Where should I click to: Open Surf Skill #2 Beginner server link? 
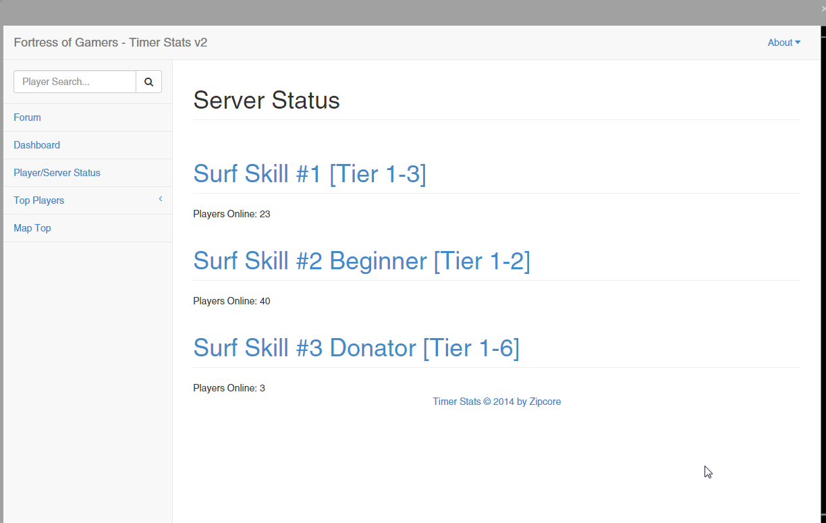click(x=362, y=260)
